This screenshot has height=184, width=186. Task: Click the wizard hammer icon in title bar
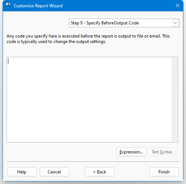click(9, 5)
